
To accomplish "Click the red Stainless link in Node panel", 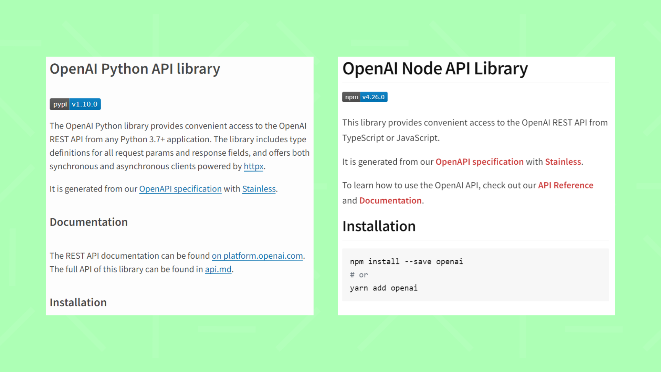I will [x=563, y=162].
